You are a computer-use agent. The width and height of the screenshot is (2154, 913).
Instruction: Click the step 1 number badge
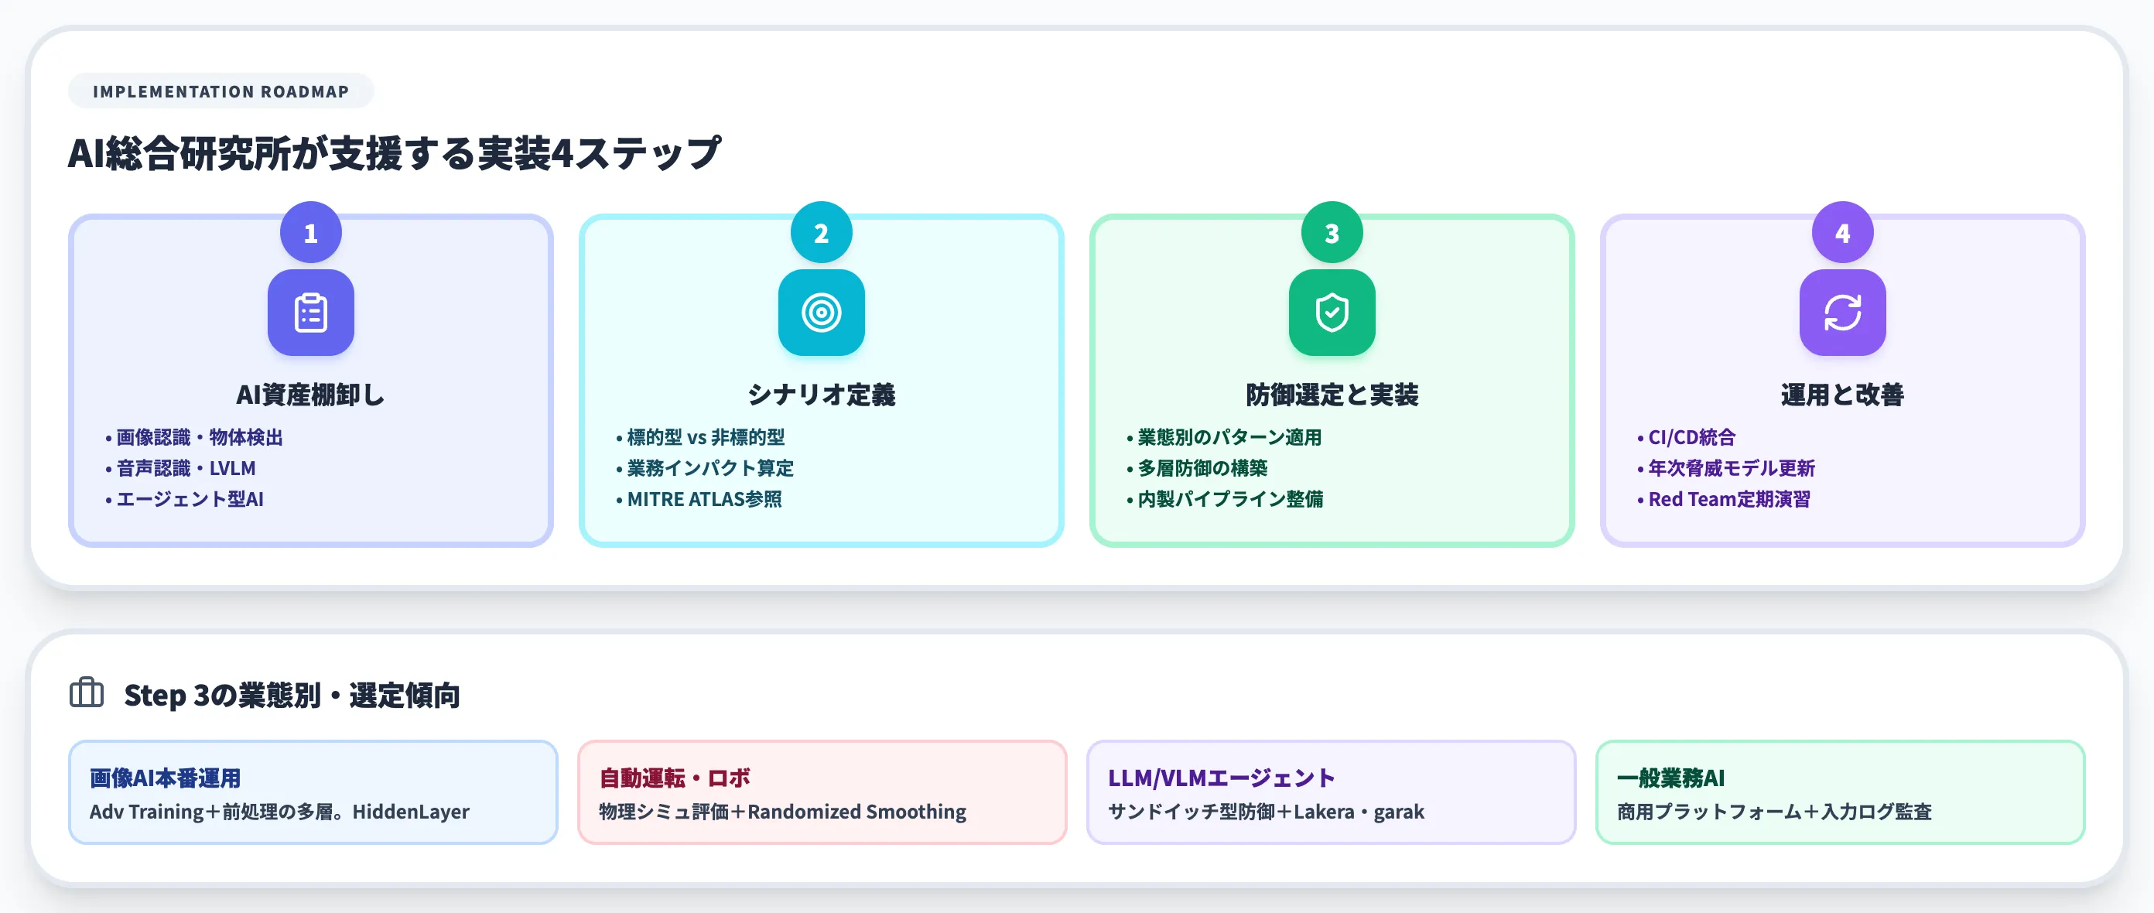click(x=310, y=232)
